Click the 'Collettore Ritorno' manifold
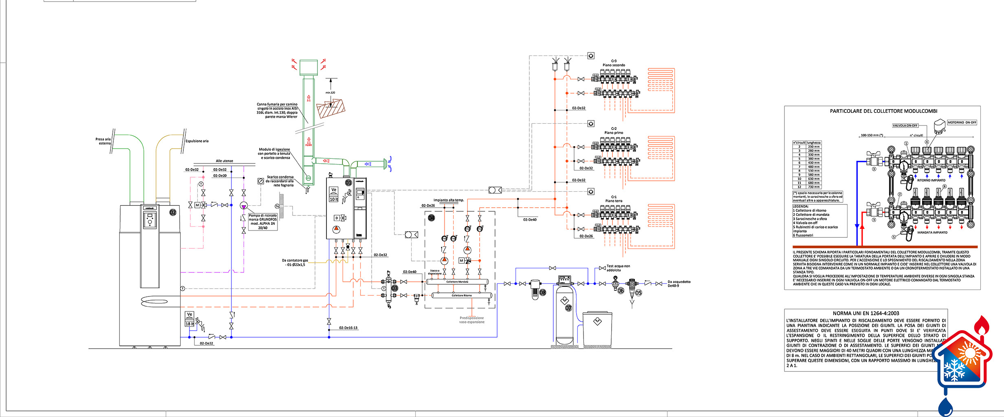Image resolution: width=1004 pixels, height=417 pixels. point(462,296)
